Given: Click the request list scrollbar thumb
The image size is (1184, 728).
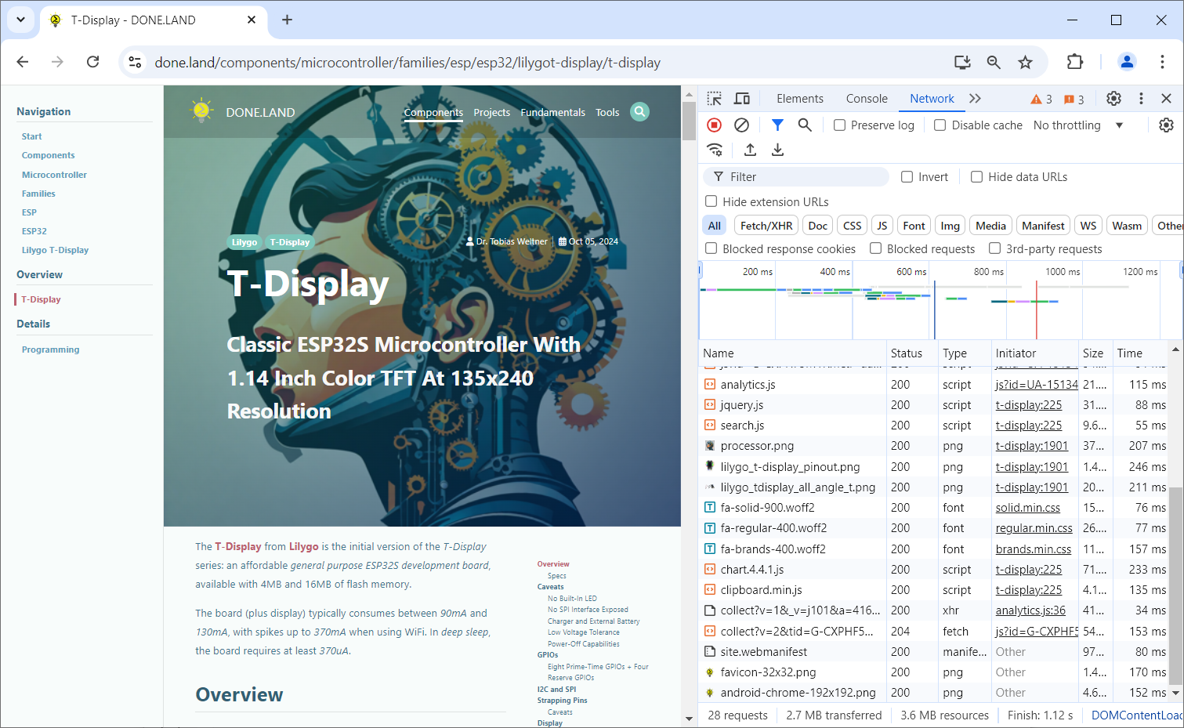Looking at the screenshot, I should pos(1175,585).
